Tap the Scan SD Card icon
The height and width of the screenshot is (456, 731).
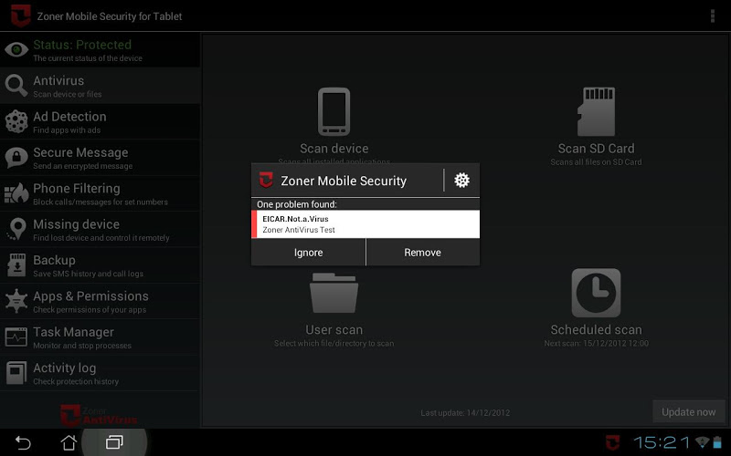pyautogui.click(x=596, y=111)
